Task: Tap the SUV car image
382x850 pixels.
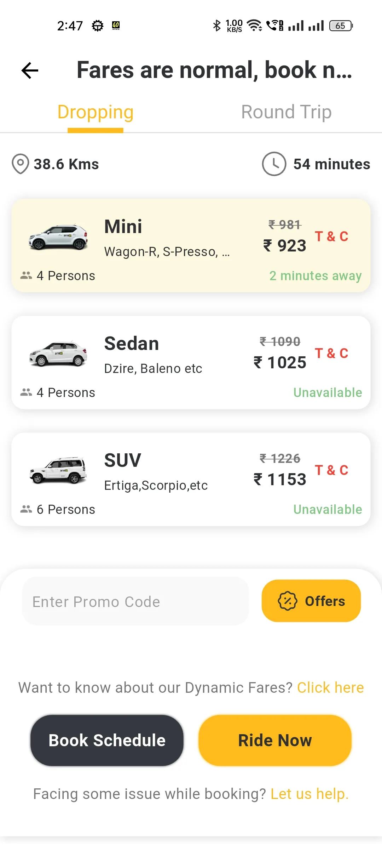Action: click(58, 470)
